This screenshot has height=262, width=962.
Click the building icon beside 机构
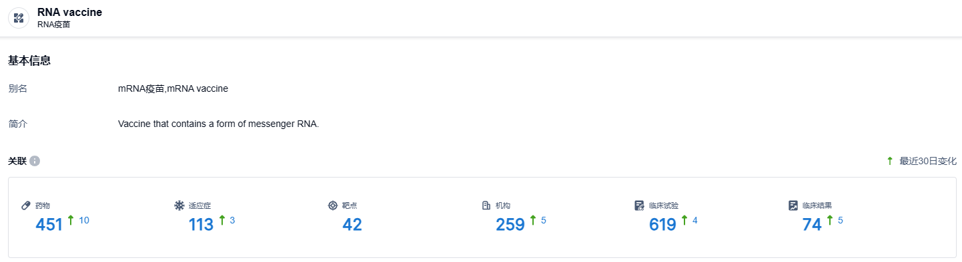tap(486, 205)
